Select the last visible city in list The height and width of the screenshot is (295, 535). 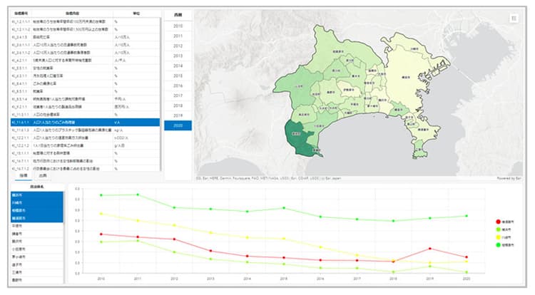point(37,280)
